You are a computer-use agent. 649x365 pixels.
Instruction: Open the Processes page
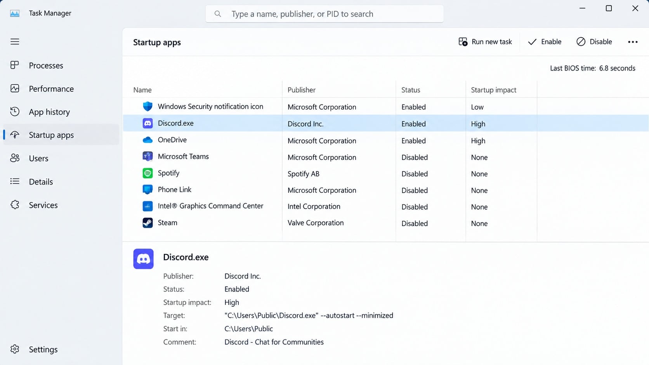[61, 65]
